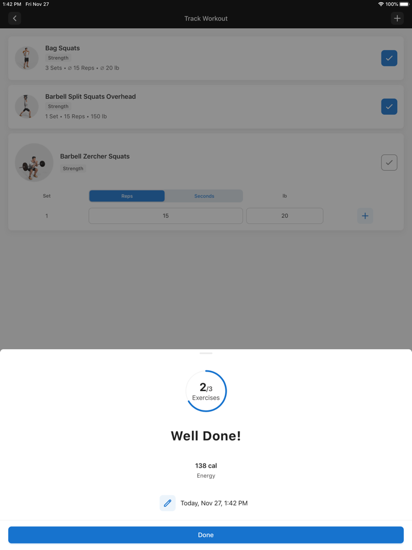Go back using the top-left arrow
The image size is (412, 550).
[x=15, y=18]
